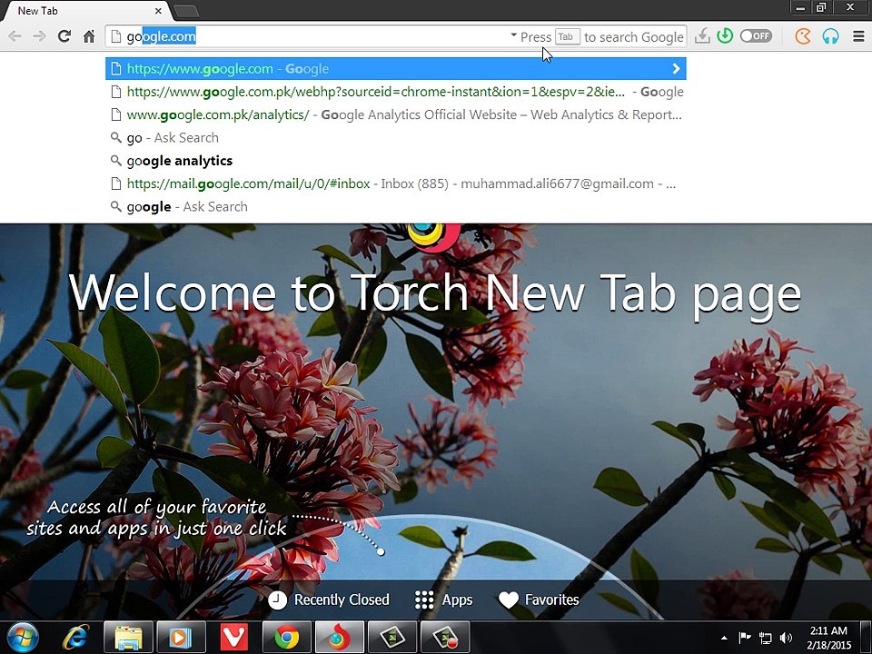
Task: Toggle the OFF switch in toolbar
Action: 756,36
